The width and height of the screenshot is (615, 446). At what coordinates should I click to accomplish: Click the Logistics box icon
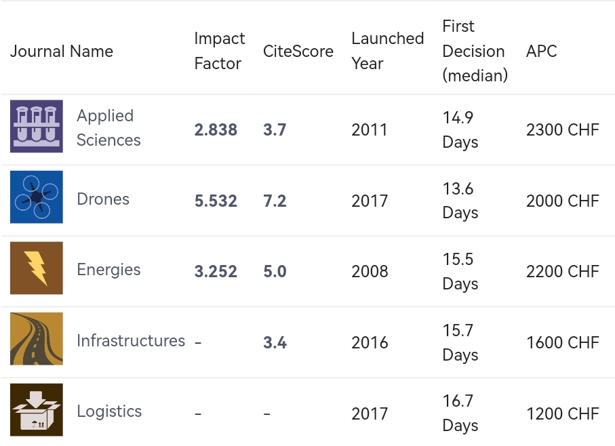37,410
